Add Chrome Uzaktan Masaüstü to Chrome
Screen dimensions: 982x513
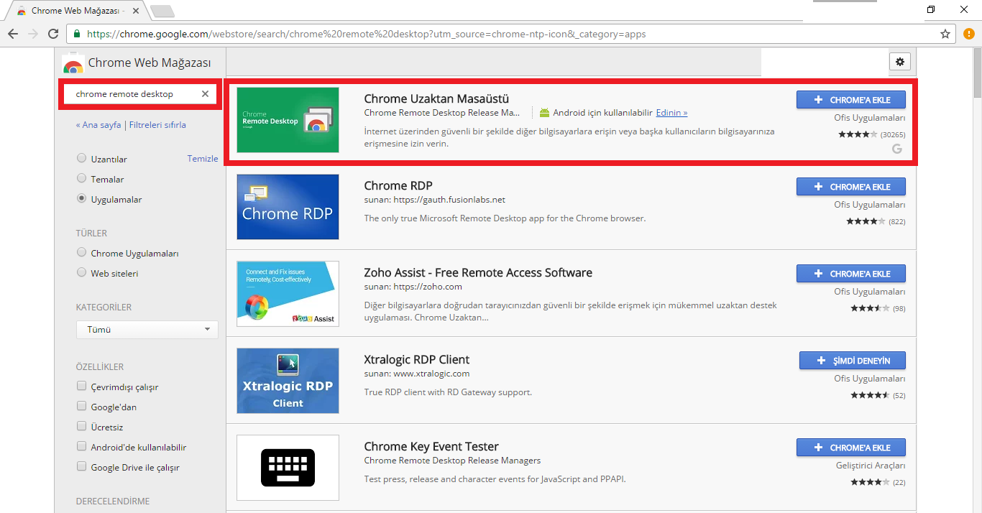click(850, 100)
